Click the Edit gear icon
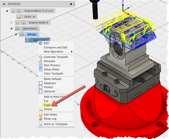 41,43
